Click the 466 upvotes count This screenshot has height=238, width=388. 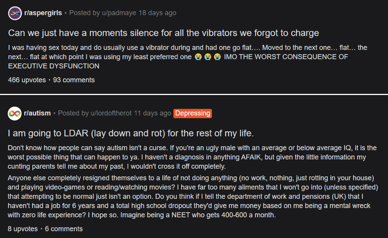[x=27, y=80]
